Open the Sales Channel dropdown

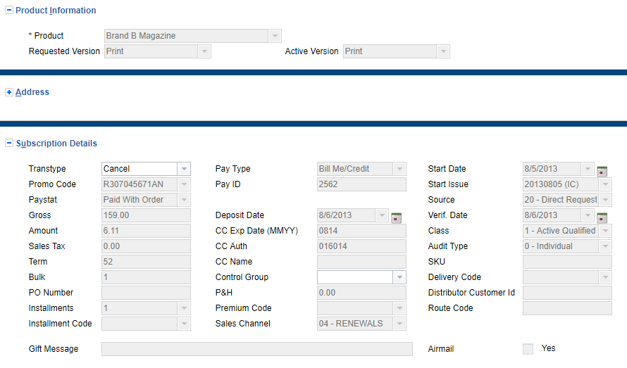[x=400, y=324]
